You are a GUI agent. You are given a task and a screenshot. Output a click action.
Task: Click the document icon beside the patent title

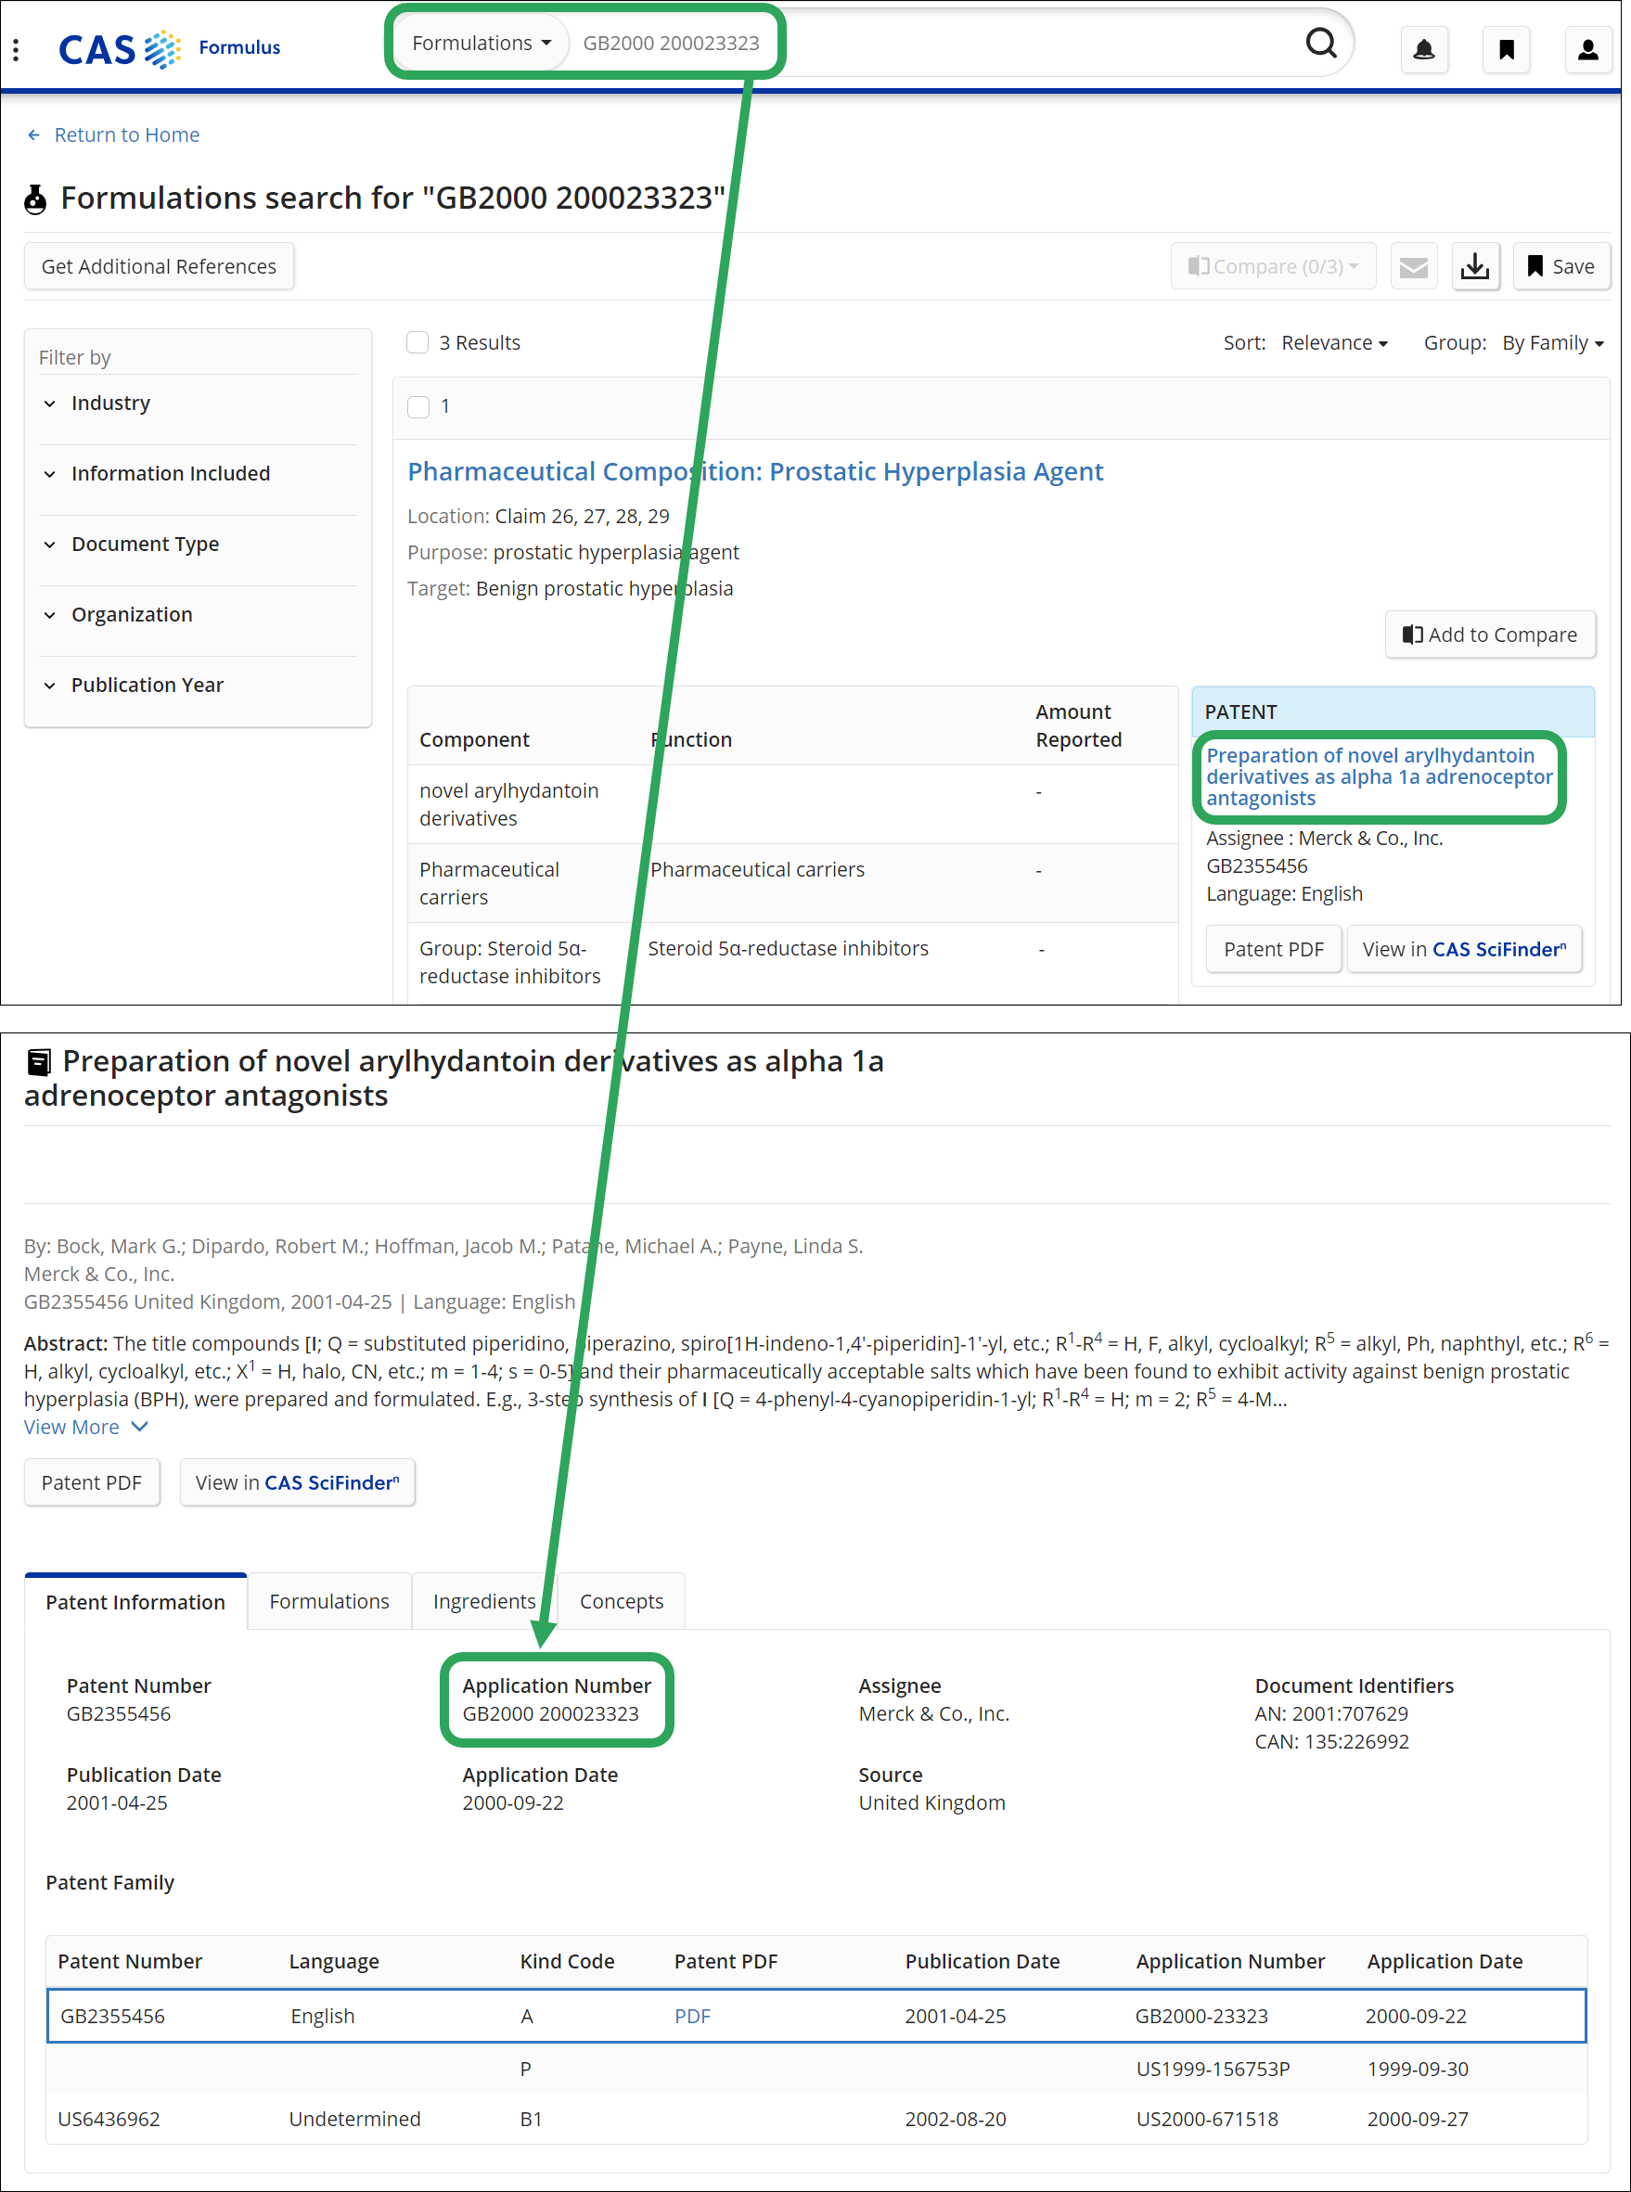point(39,1063)
